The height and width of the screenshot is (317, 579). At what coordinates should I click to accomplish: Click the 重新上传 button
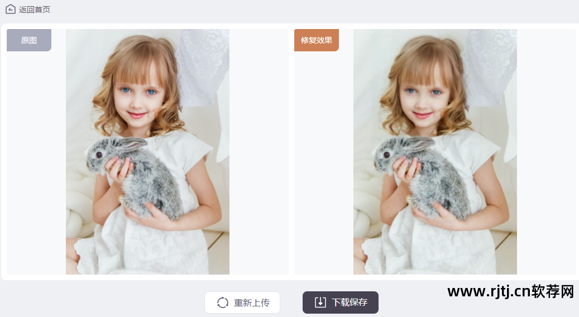(242, 302)
